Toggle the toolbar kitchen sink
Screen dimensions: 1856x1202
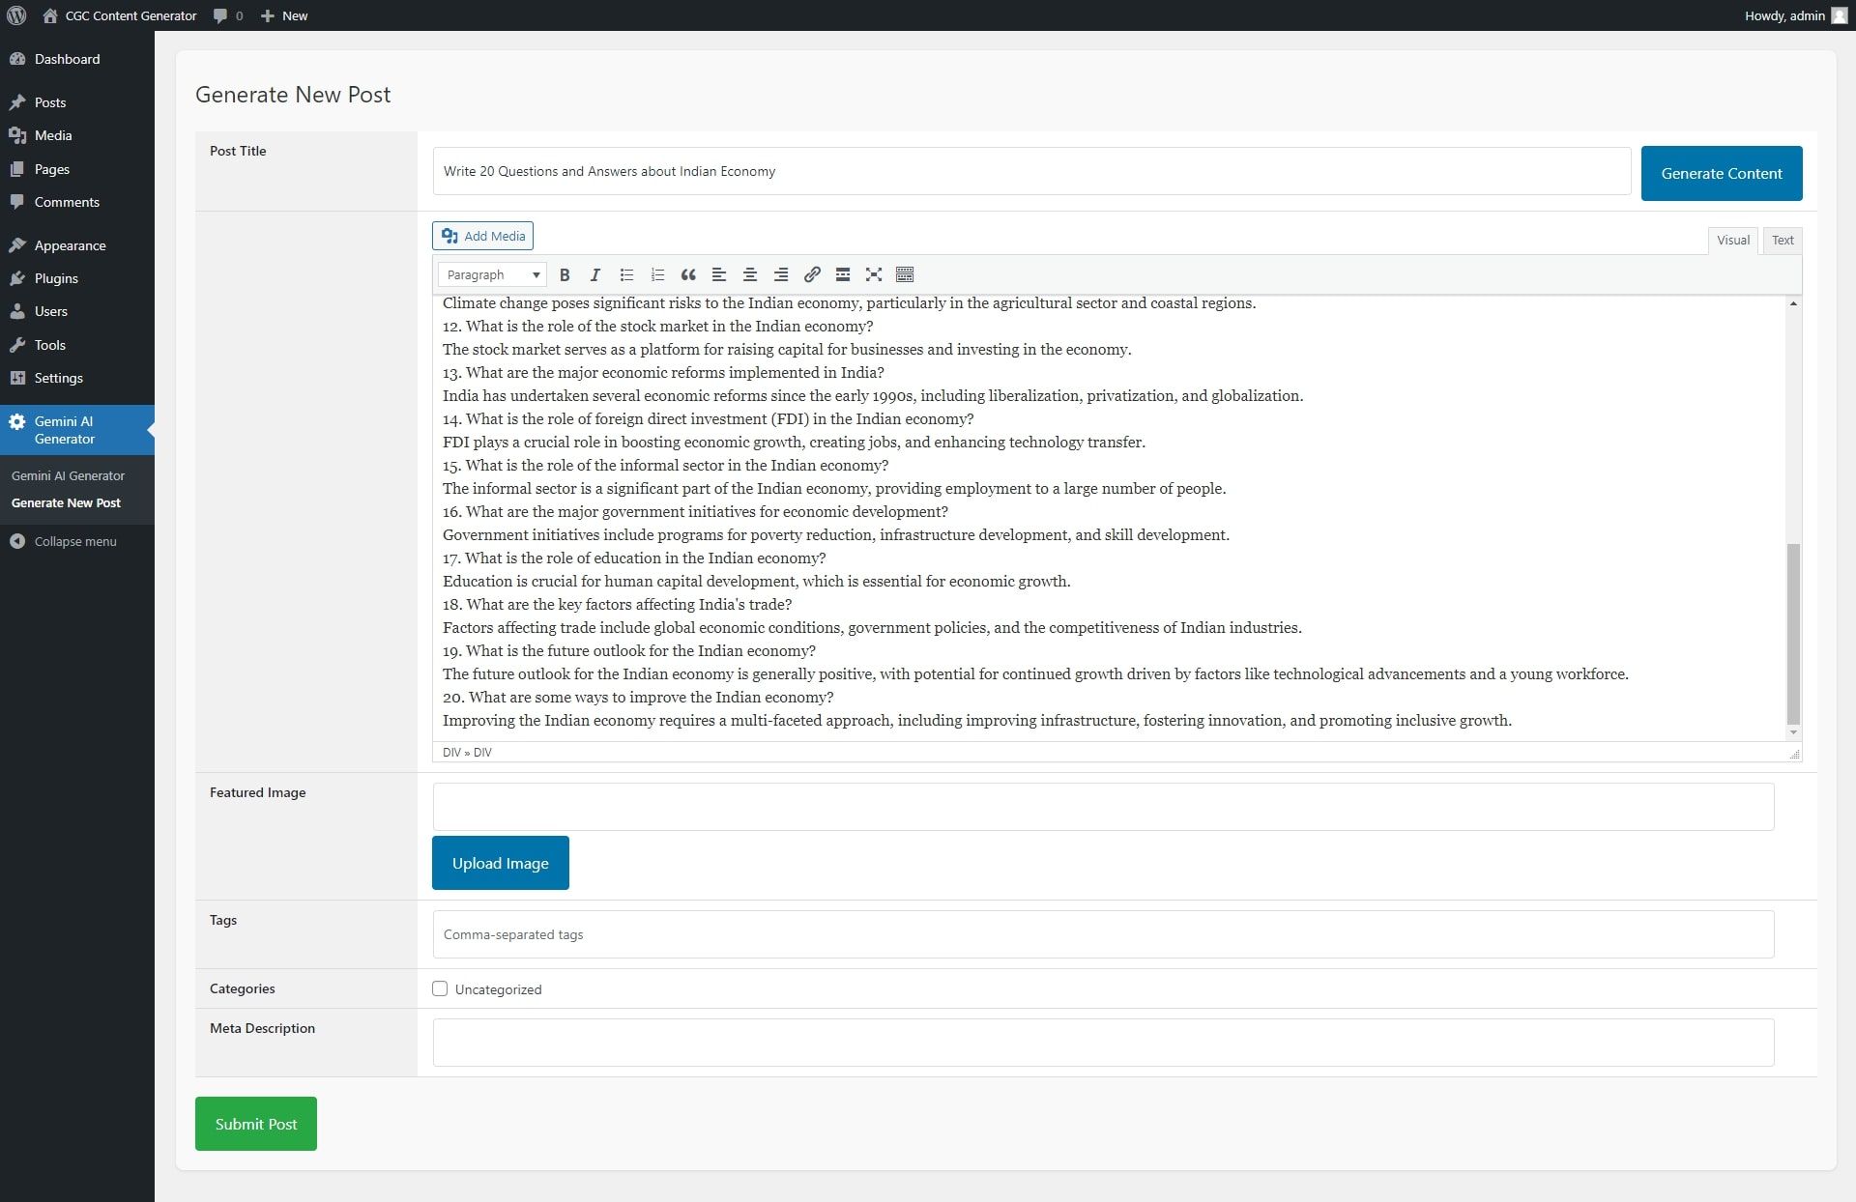pos(905,275)
